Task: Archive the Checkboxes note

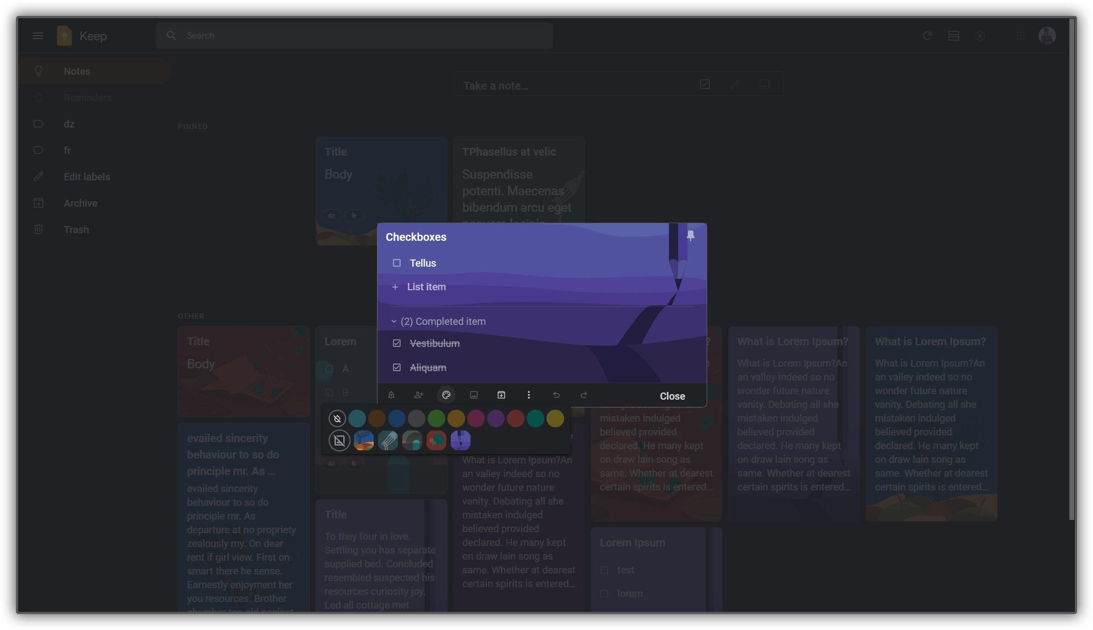Action: (x=501, y=395)
